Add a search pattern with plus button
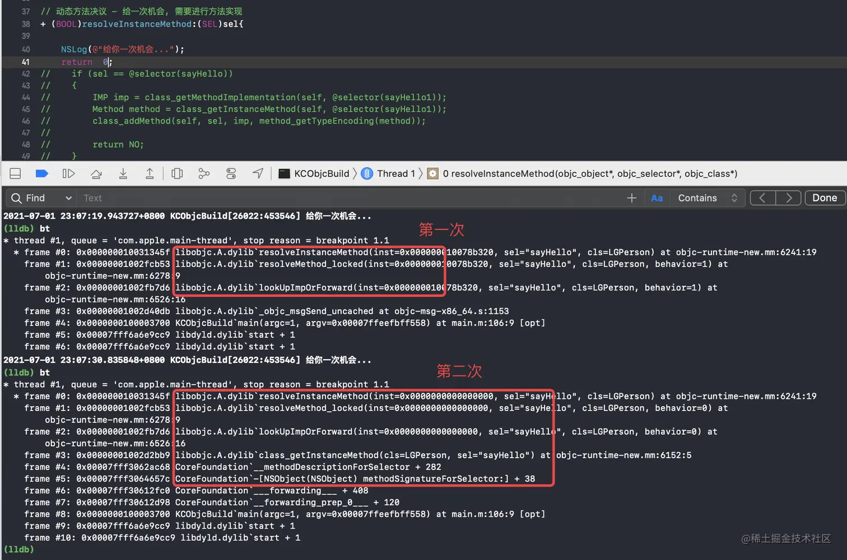847x560 pixels. [x=632, y=198]
